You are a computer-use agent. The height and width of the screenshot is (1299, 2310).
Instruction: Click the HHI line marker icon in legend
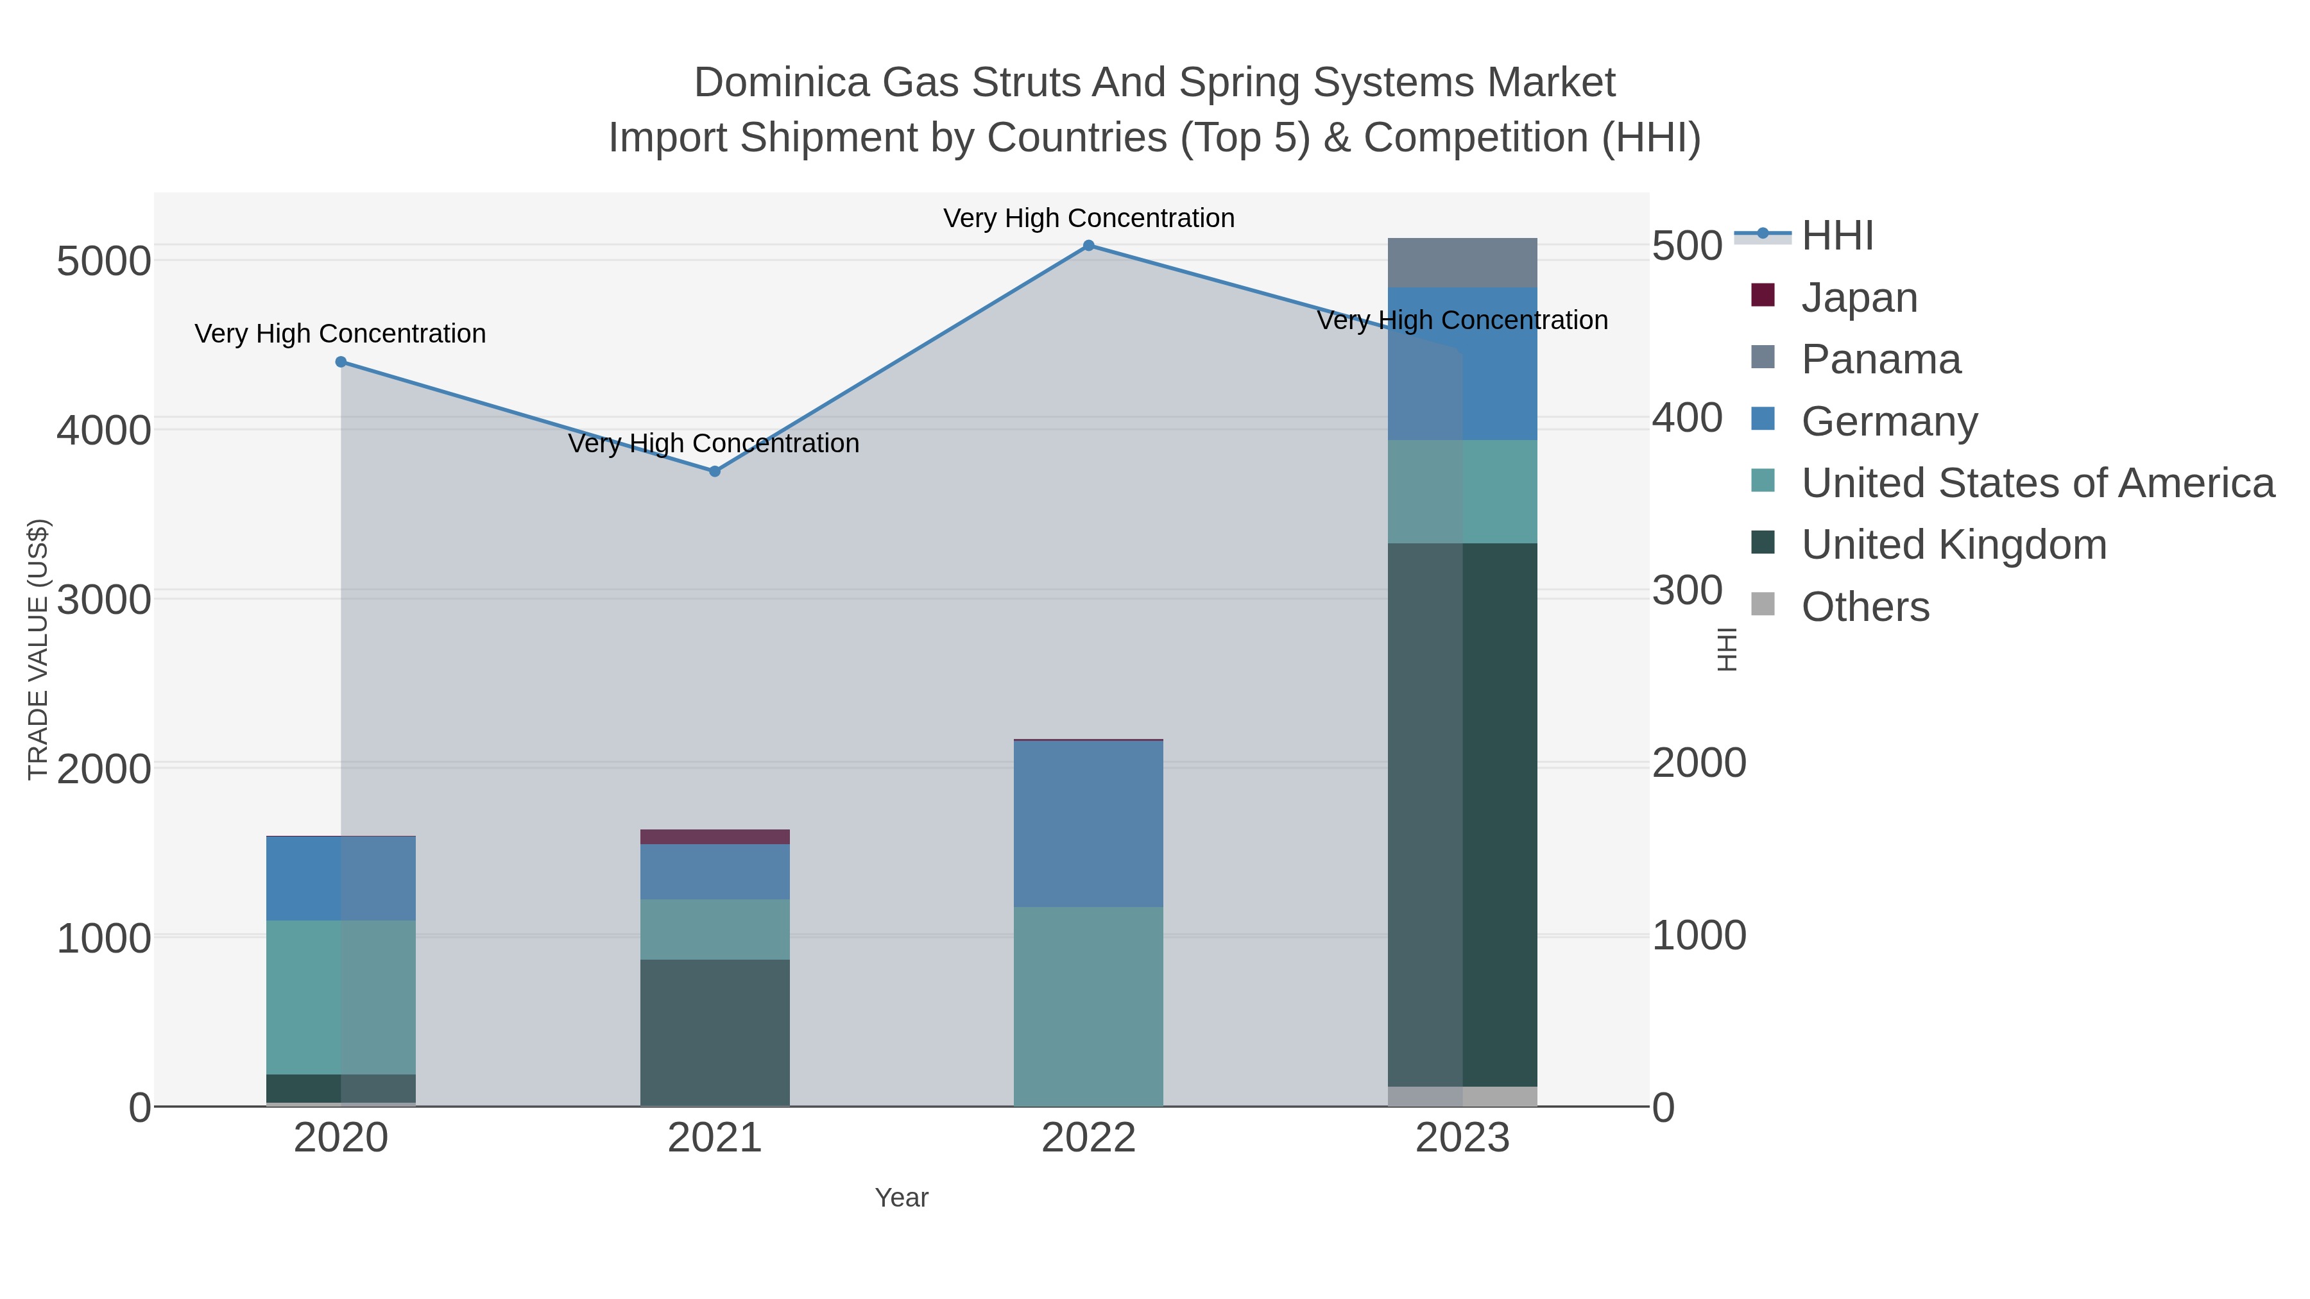[1763, 234]
